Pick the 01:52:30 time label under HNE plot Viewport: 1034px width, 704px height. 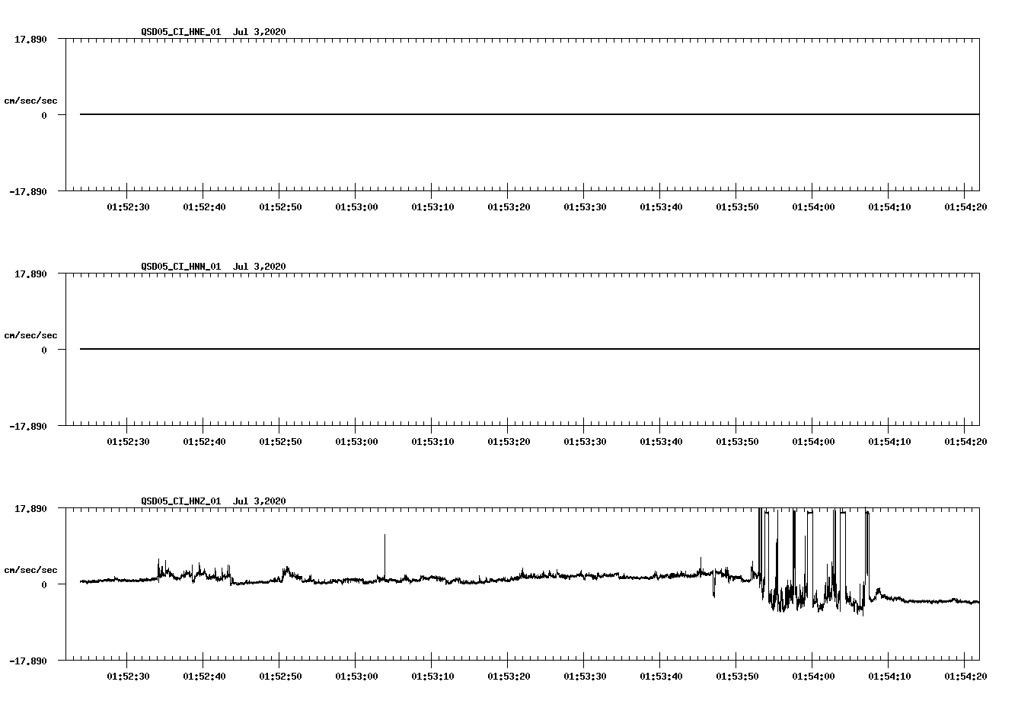point(128,206)
